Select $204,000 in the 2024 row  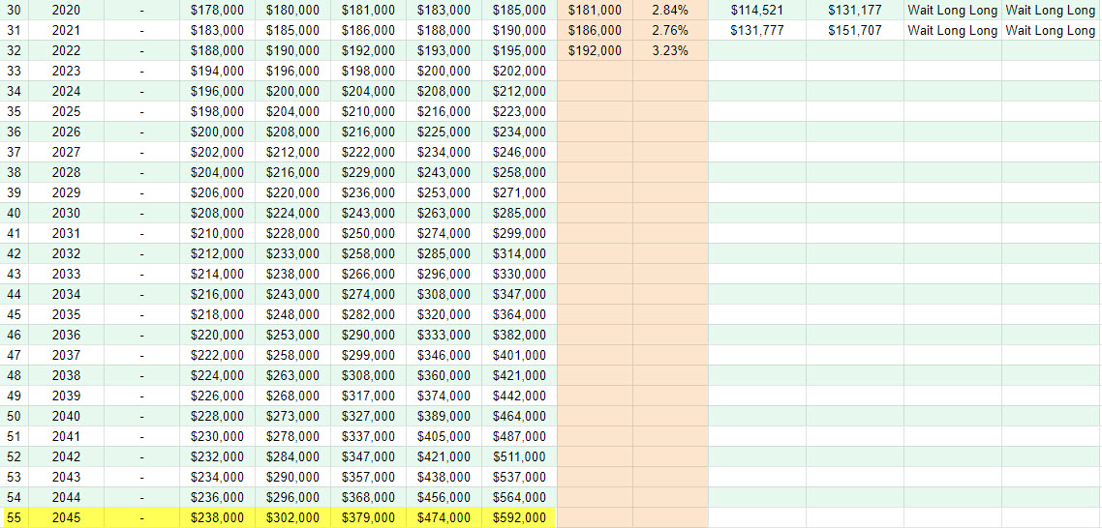[x=368, y=91]
